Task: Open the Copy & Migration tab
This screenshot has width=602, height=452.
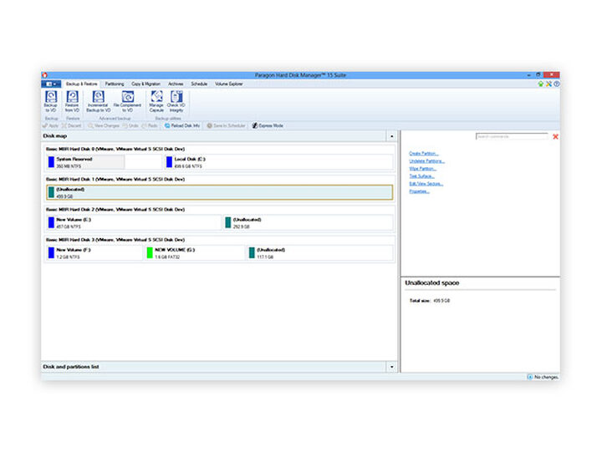Action: (x=145, y=84)
